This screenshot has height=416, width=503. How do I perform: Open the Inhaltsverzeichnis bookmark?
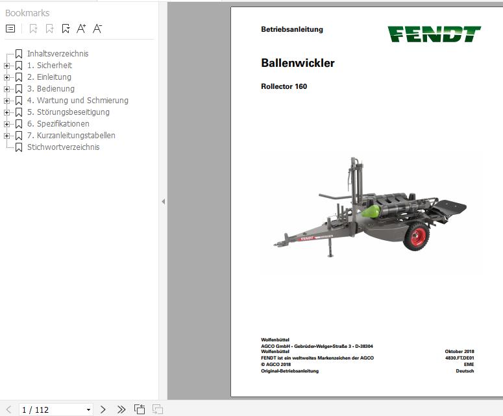(58, 54)
